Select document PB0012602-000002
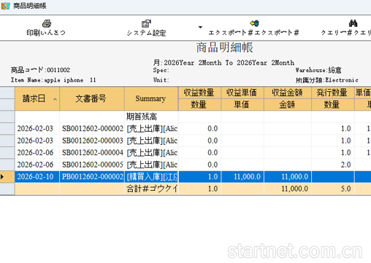 pyautogui.click(x=93, y=177)
